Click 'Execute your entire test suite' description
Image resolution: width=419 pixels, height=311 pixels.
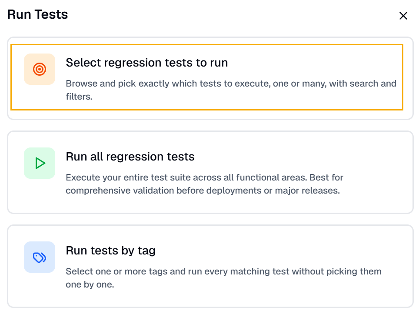204,184
